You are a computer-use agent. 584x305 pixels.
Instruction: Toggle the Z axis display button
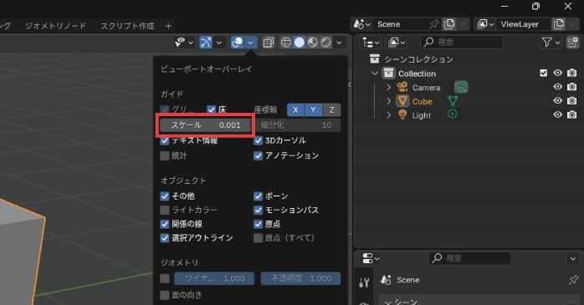[331, 109]
